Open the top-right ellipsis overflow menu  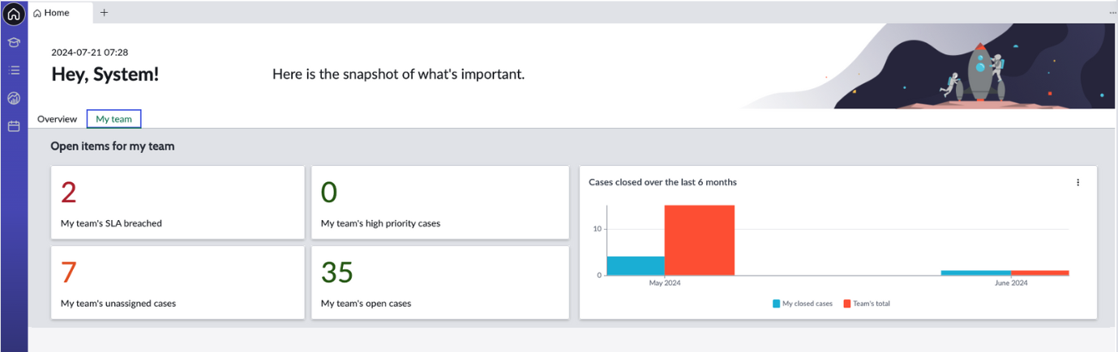[x=1112, y=13]
